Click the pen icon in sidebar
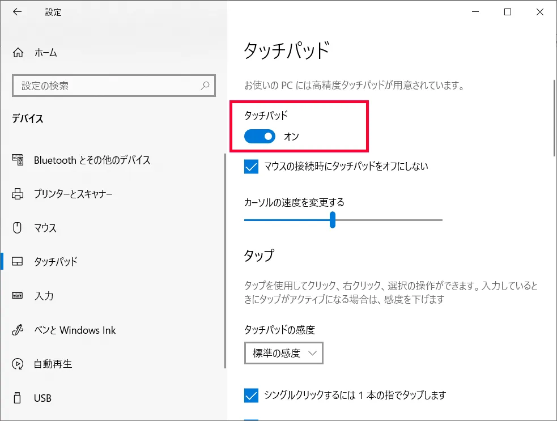This screenshot has width=557, height=421. (x=18, y=330)
